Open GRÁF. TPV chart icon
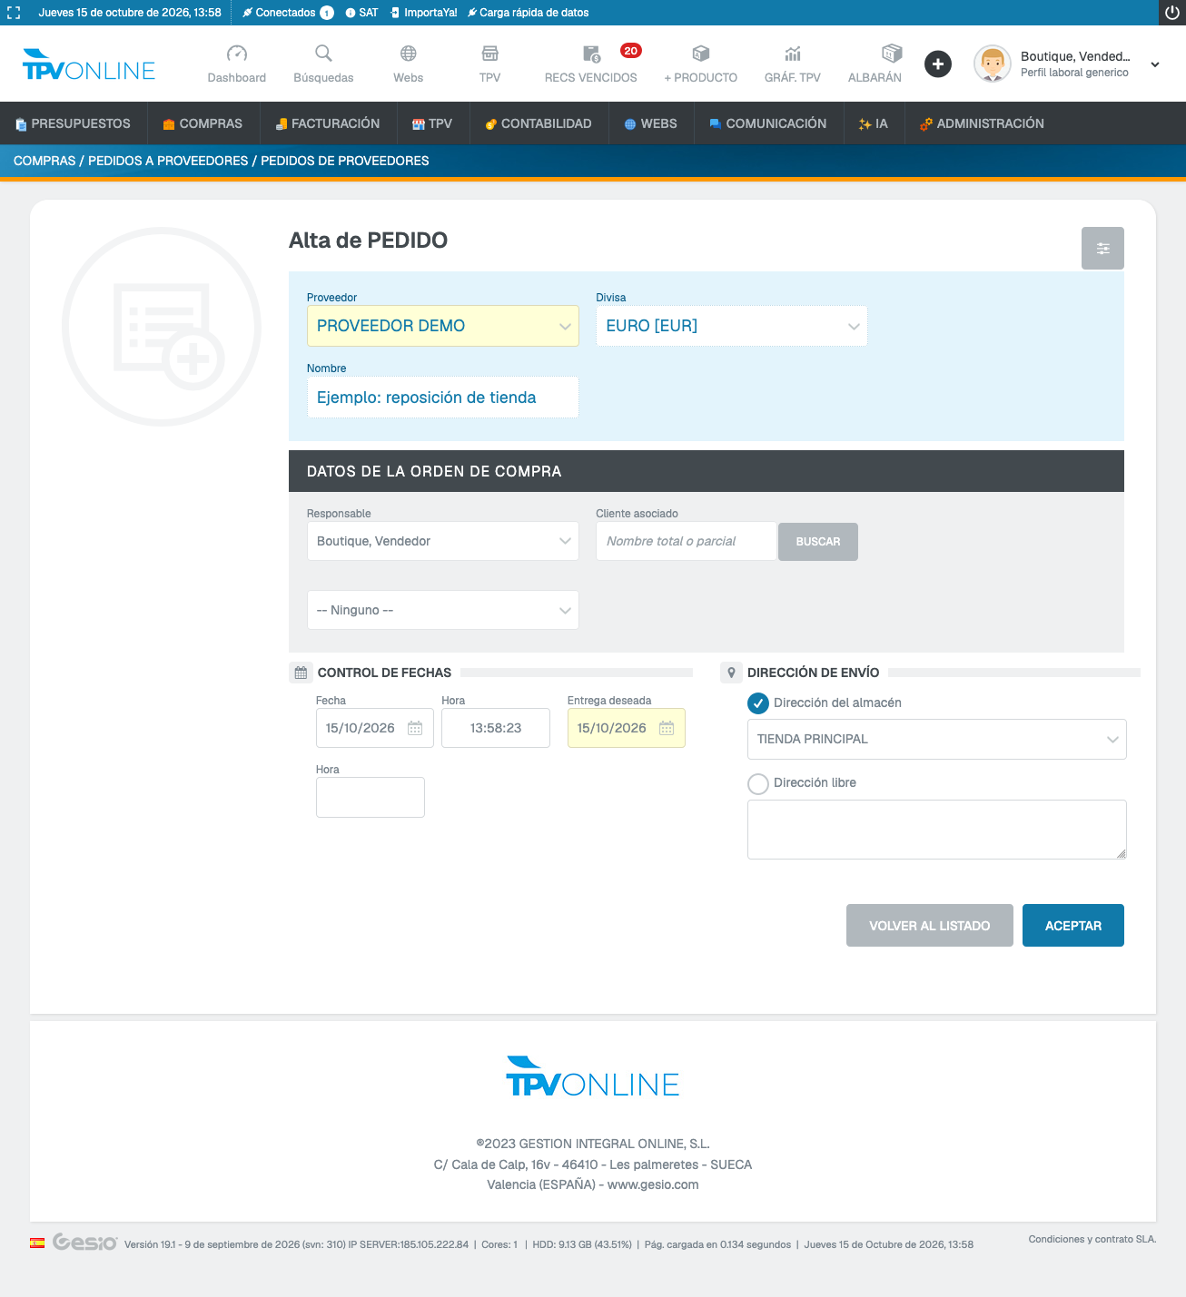The image size is (1186, 1297). pos(793,54)
